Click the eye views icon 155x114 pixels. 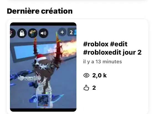[86, 75]
